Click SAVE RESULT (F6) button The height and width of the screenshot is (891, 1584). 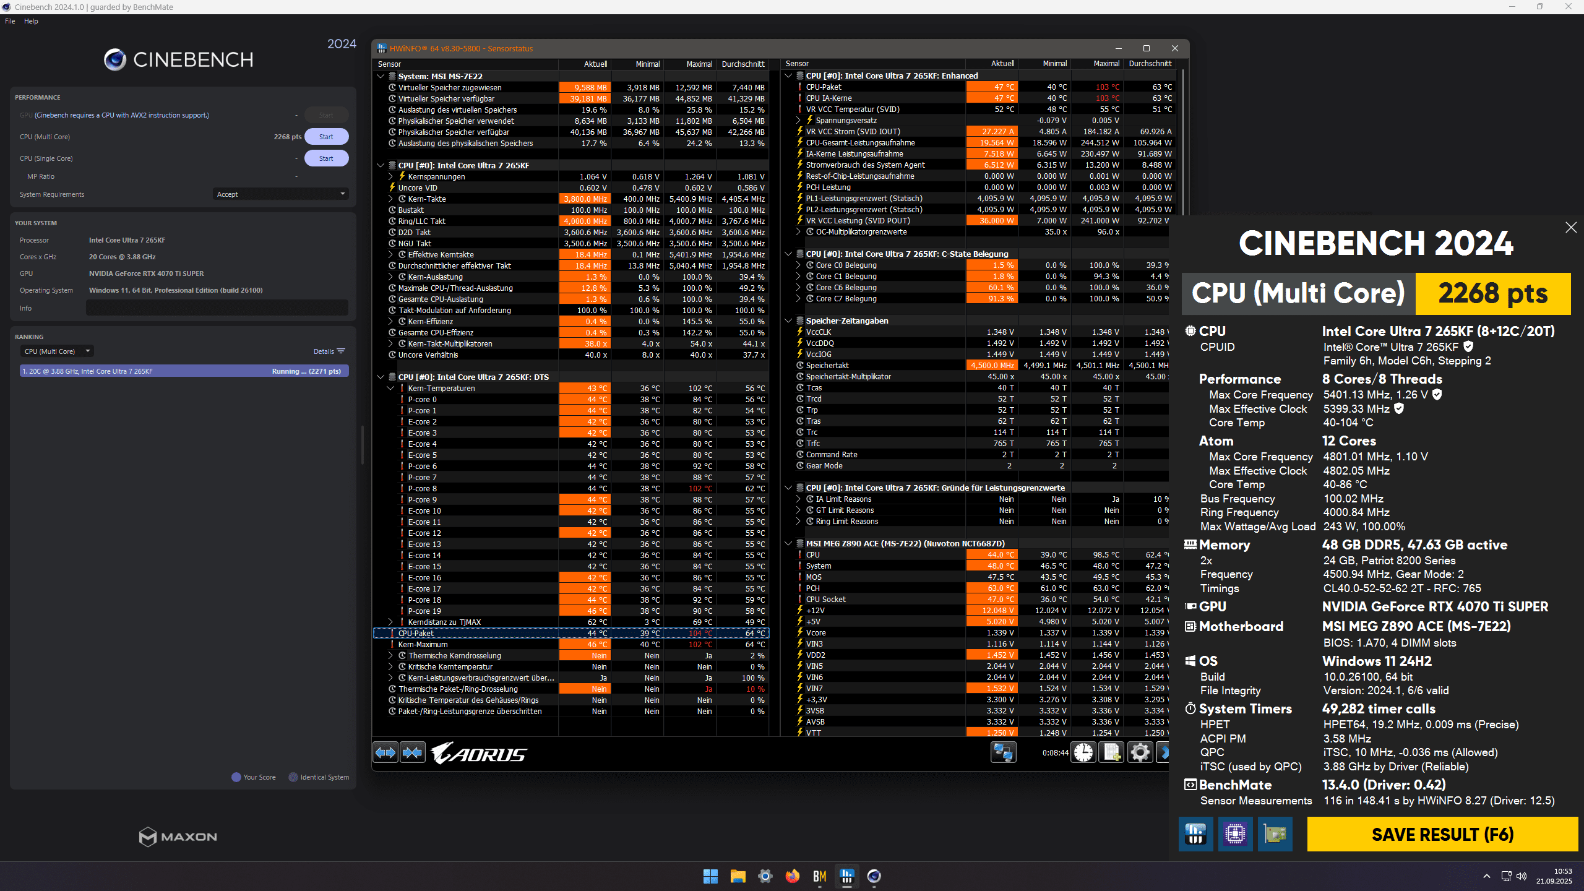tap(1442, 834)
